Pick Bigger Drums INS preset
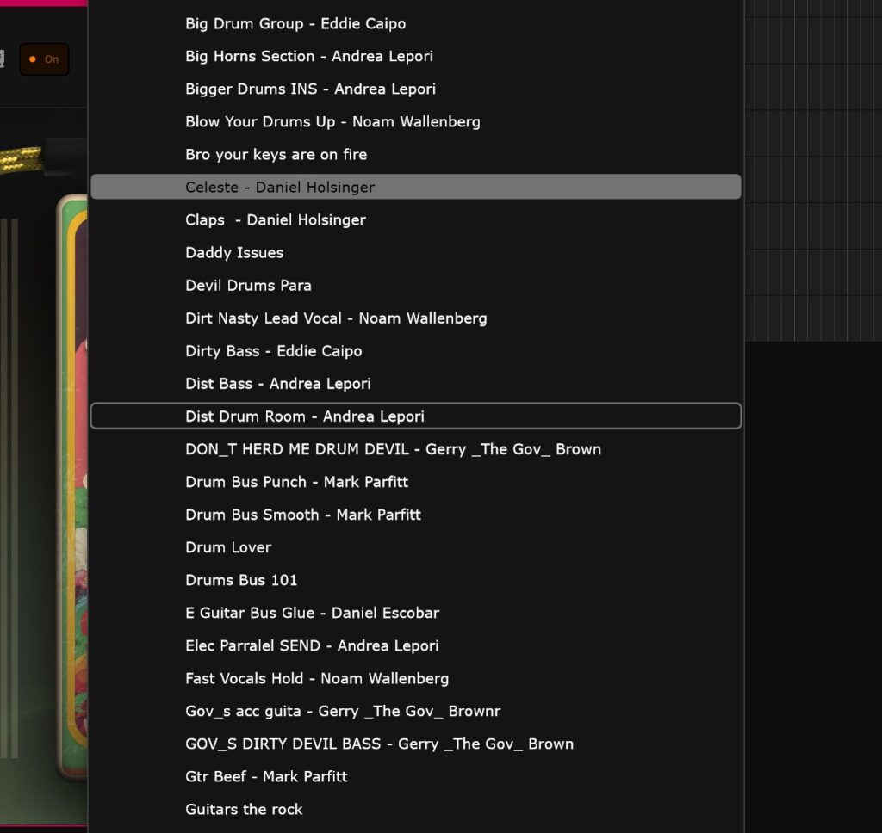The width and height of the screenshot is (882, 833). coord(310,89)
